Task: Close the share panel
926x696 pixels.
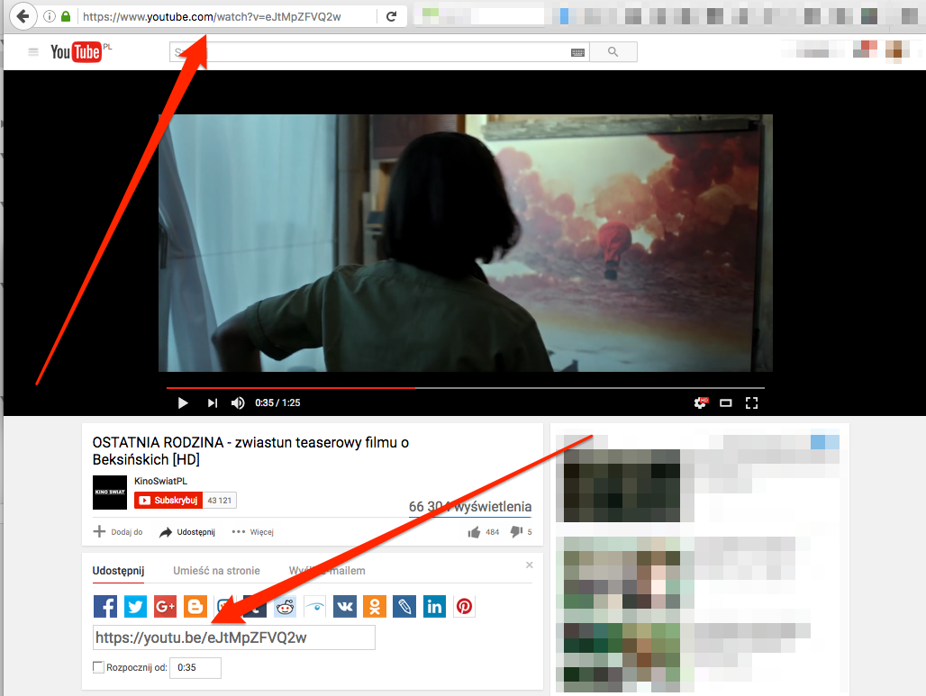Action: pos(529,565)
